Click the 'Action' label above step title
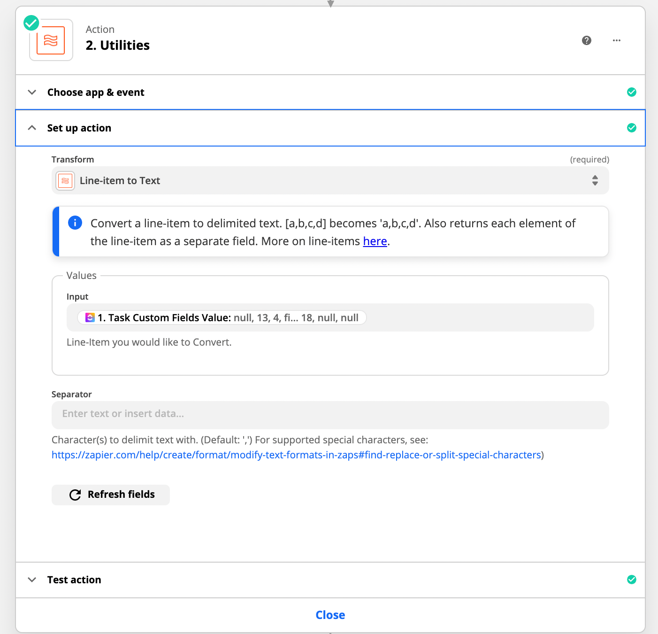Image resolution: width=658 pixels, height=634 pixels. pos(100,30)
